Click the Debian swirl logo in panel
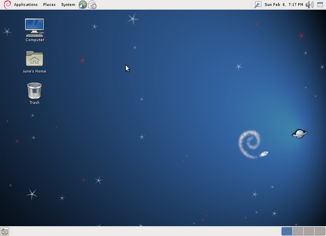 tap(7, 5)
